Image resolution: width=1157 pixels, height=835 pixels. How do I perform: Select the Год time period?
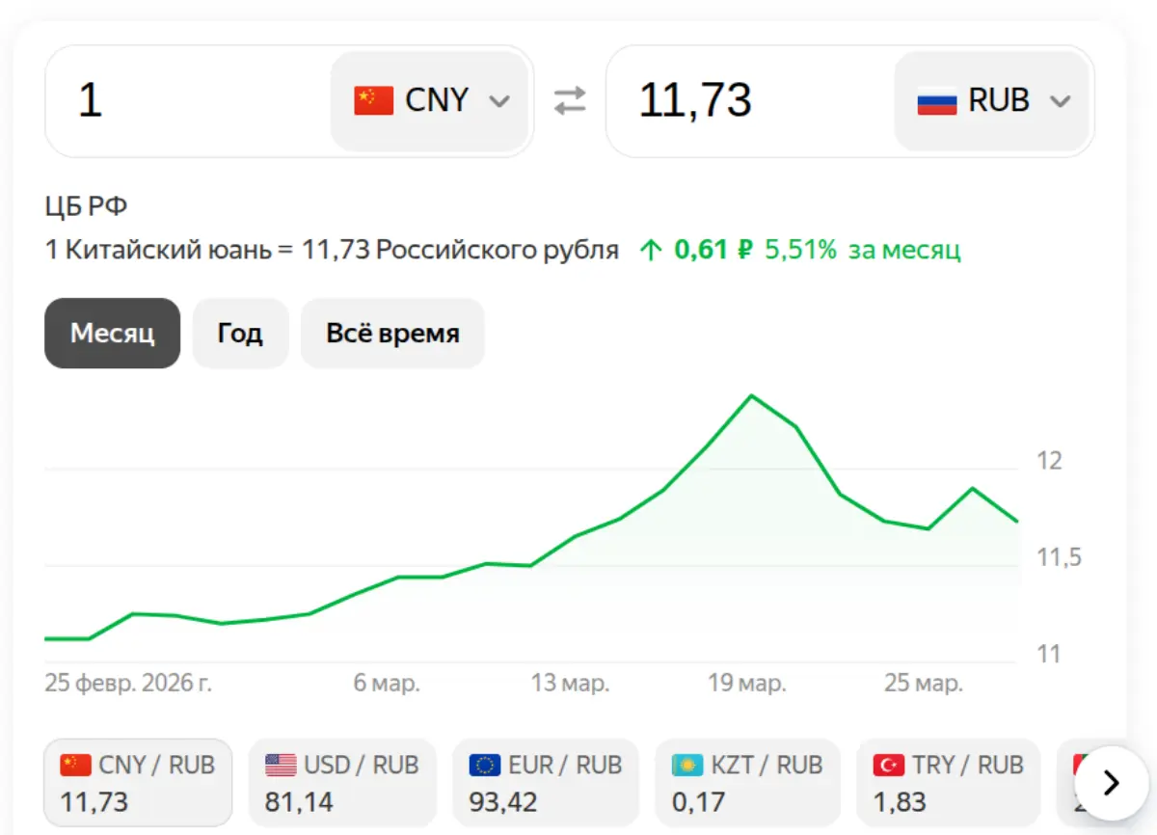coord(240,334)
